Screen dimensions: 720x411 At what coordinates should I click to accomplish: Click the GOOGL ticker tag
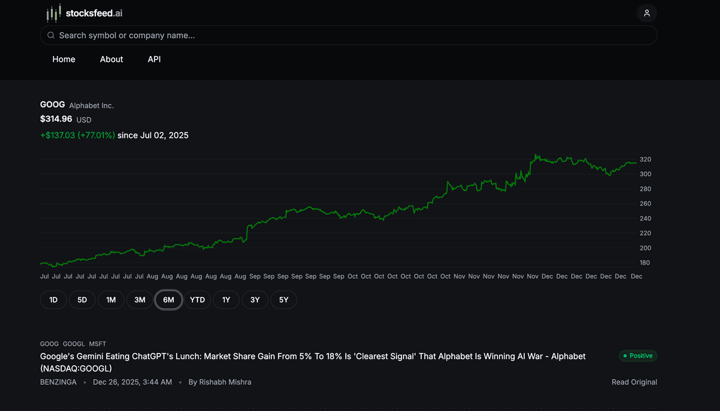tap(73, 344)
